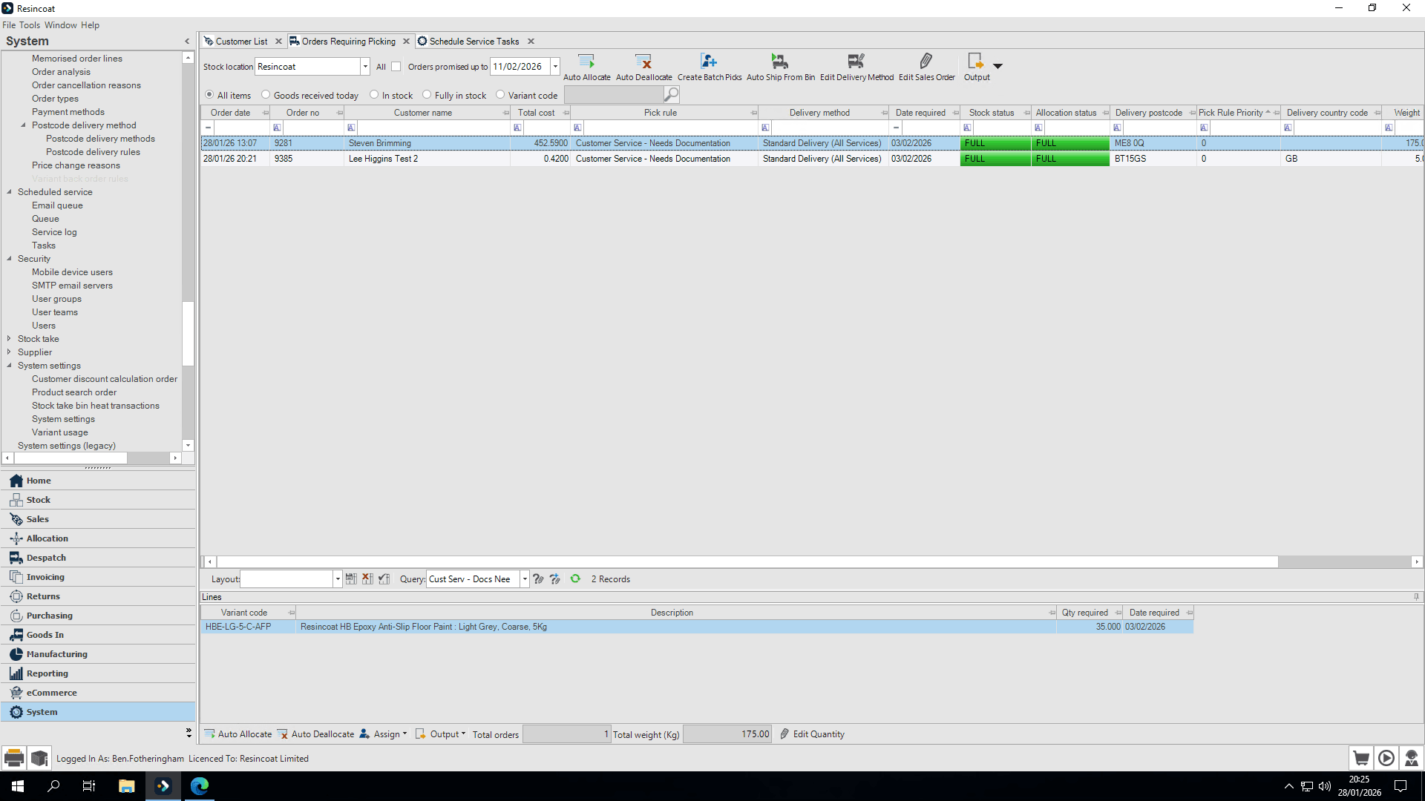This screenshot has width=1425, height=801.
Task: Expand the Stock take tree node
Action: 9,339
